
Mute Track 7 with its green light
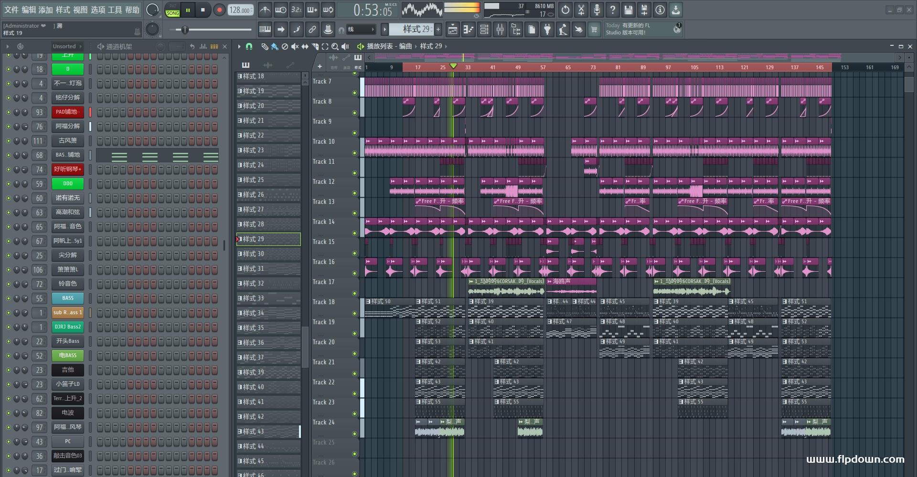[x=354, y=93]
